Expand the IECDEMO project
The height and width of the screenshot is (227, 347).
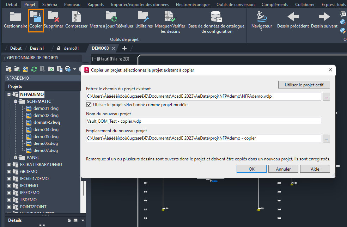click(9, 186)
